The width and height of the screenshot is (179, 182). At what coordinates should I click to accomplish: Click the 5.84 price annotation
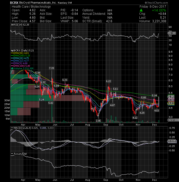coord(57,86)
